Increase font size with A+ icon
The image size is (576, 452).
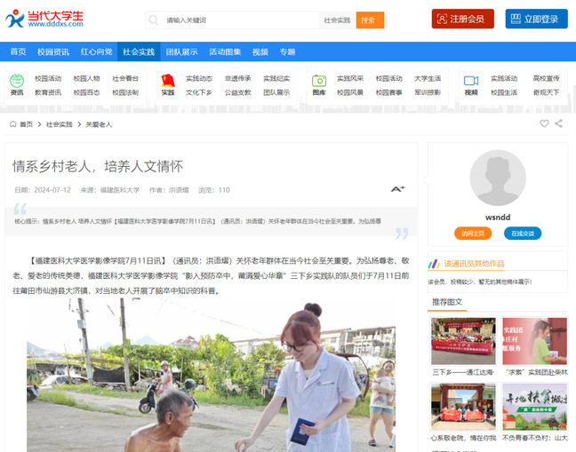[x=397, y=189]
